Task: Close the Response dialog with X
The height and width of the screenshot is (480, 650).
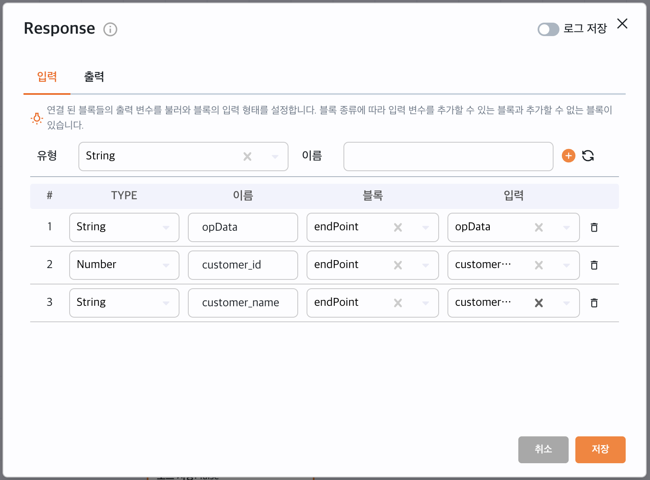Action: pos(622,24)
